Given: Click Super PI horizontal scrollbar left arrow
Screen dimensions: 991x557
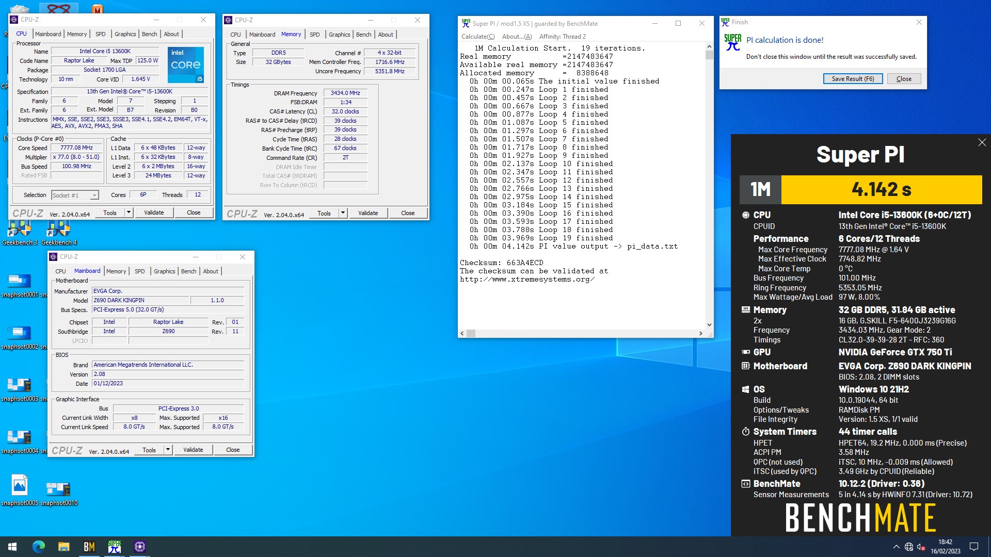Looking at the screenshot, I should pos(462,334).
